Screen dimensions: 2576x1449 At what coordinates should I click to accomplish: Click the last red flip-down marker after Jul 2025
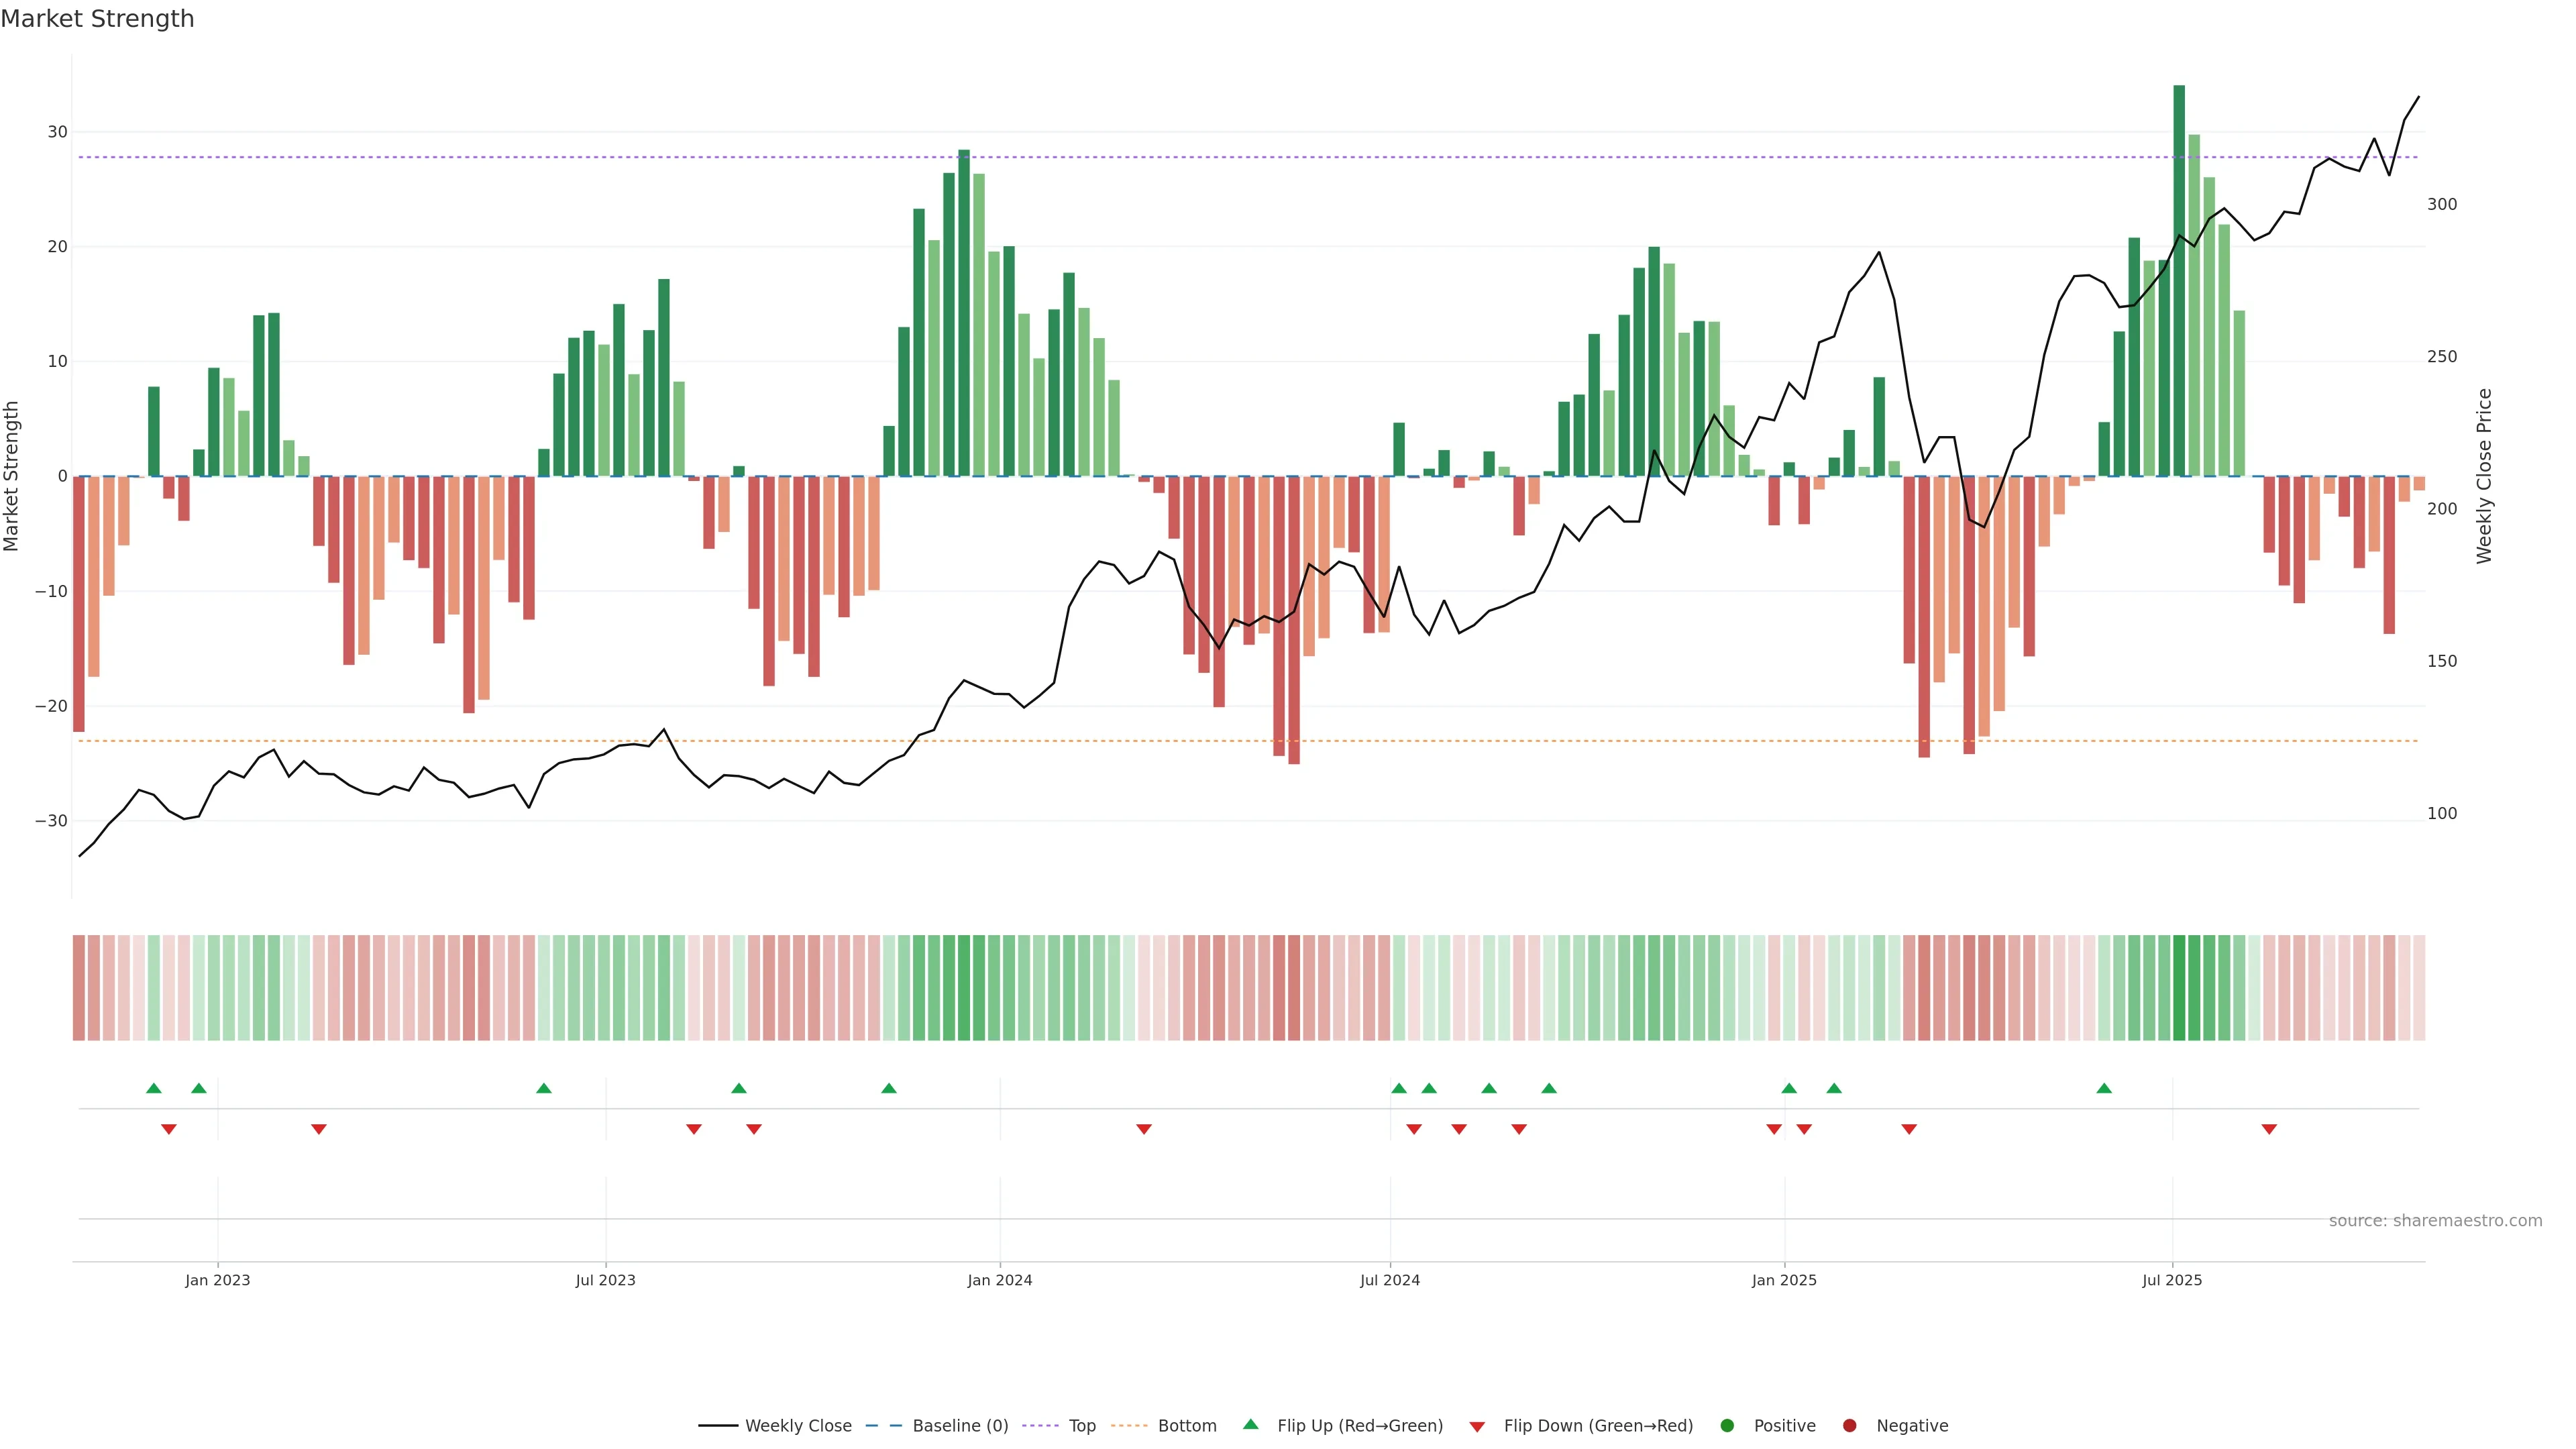pos(2269,1129)
